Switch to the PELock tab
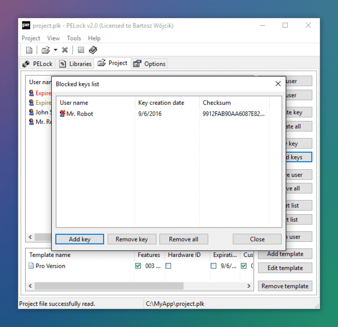Image resolution: width=338 pixels, height=327 pixels. [x=37, y=64]
